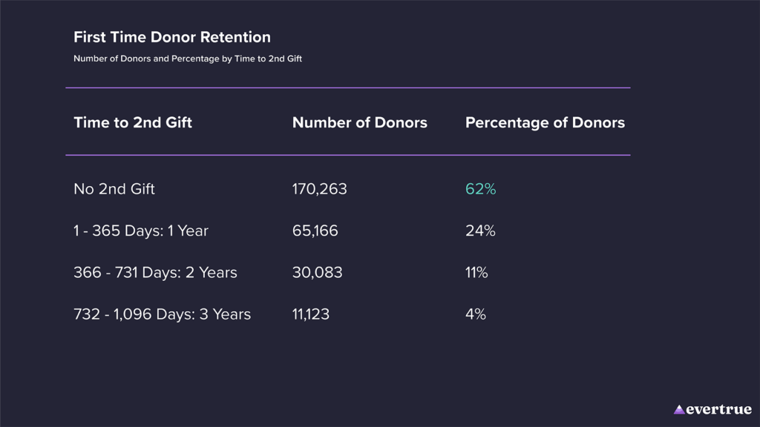Click the evertrue triangle logo icon
The image size is (760, 427).
click(679, 409)
